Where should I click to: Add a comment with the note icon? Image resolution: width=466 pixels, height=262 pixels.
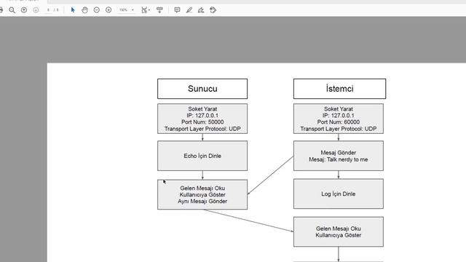point(177,10)
